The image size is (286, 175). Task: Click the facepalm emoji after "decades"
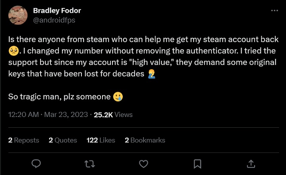[x=152, y=74]
